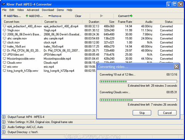Viewport: 185px width, 140px height.
Task: Click the Add Files toolbar button
Action: (12, 16)
